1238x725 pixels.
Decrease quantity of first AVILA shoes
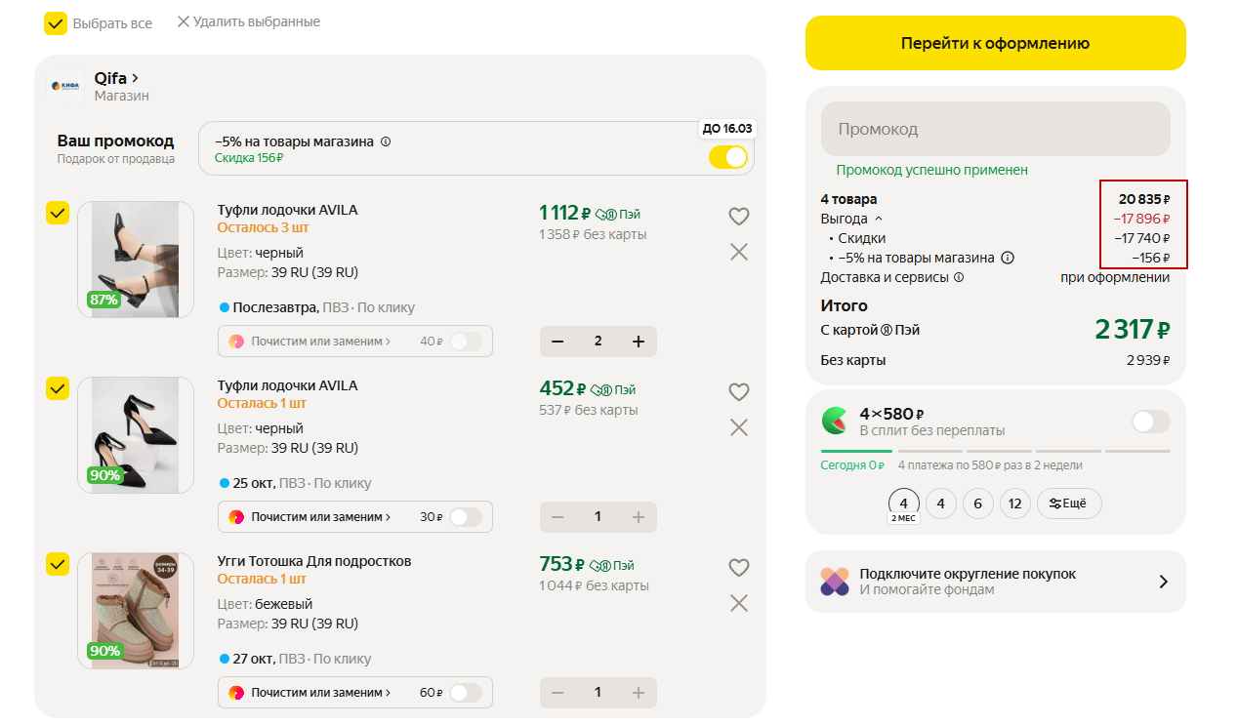[x=557, y=342]
